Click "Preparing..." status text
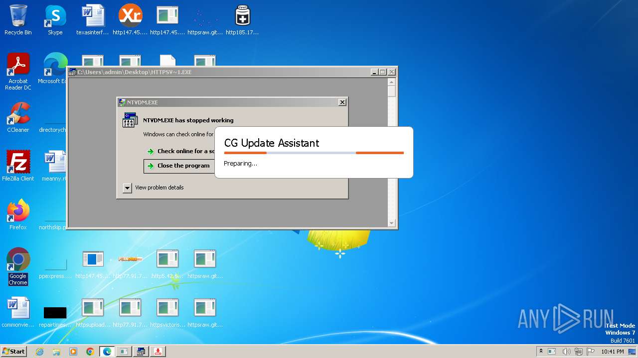The image size is (638, 358). 240,164
